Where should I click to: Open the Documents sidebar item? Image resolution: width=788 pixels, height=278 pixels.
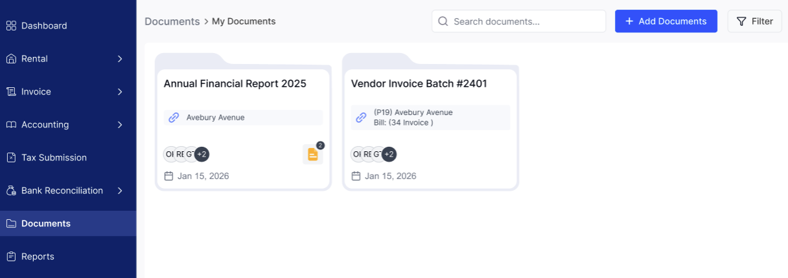click(x=46, y=224)
